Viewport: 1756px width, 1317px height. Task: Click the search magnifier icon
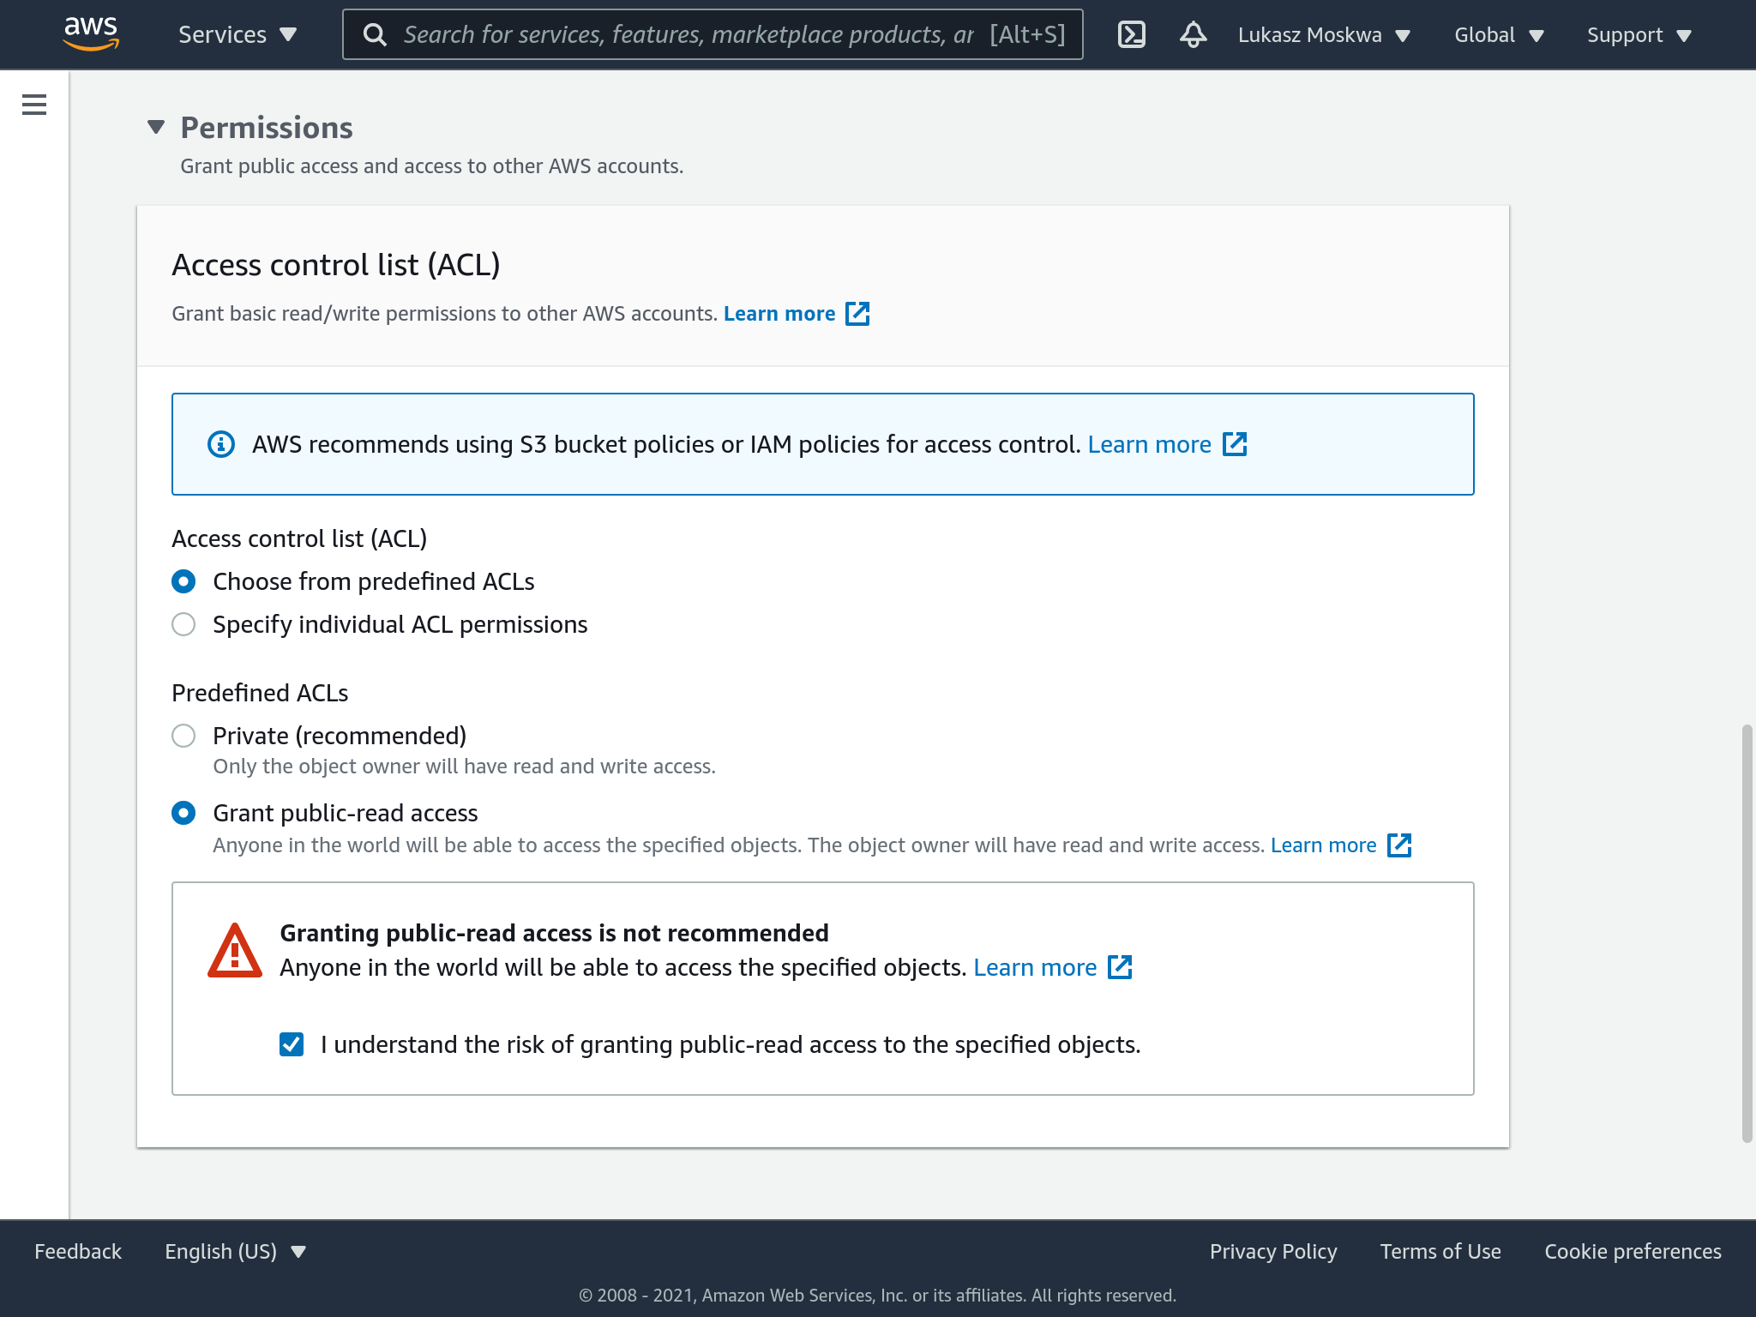coord(375,34)
